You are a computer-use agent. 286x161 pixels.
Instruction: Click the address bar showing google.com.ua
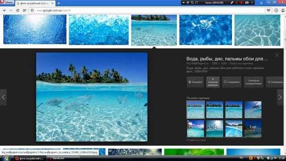(x=147, y=10)
